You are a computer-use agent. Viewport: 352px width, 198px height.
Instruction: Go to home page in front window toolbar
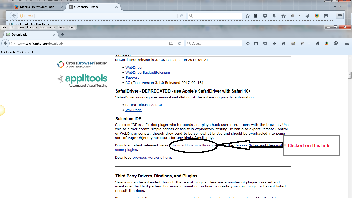[284, 44]
